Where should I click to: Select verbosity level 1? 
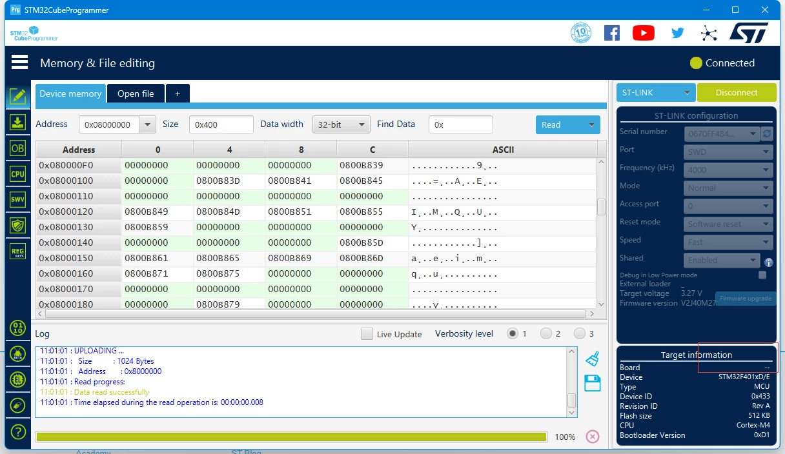pos(513,333)
